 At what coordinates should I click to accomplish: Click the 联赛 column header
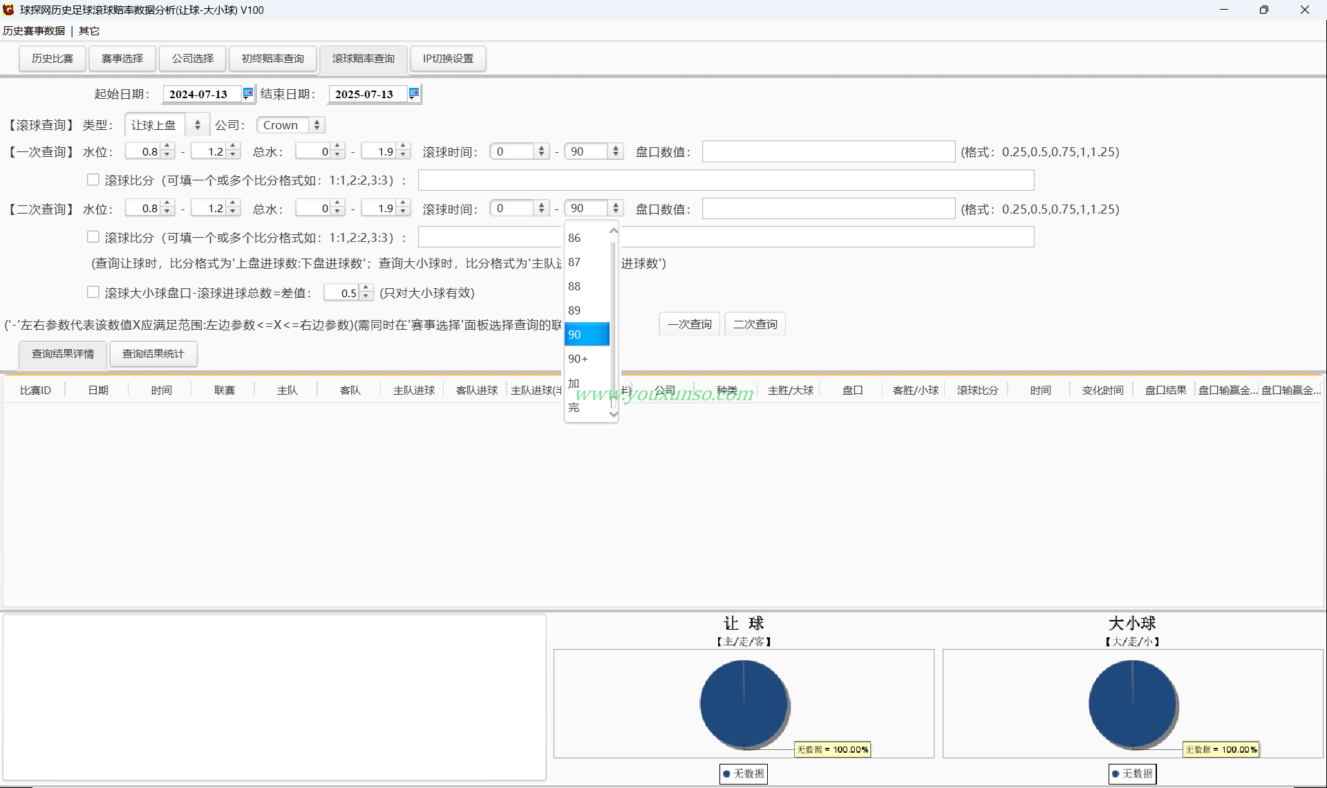tap(225, 391)
